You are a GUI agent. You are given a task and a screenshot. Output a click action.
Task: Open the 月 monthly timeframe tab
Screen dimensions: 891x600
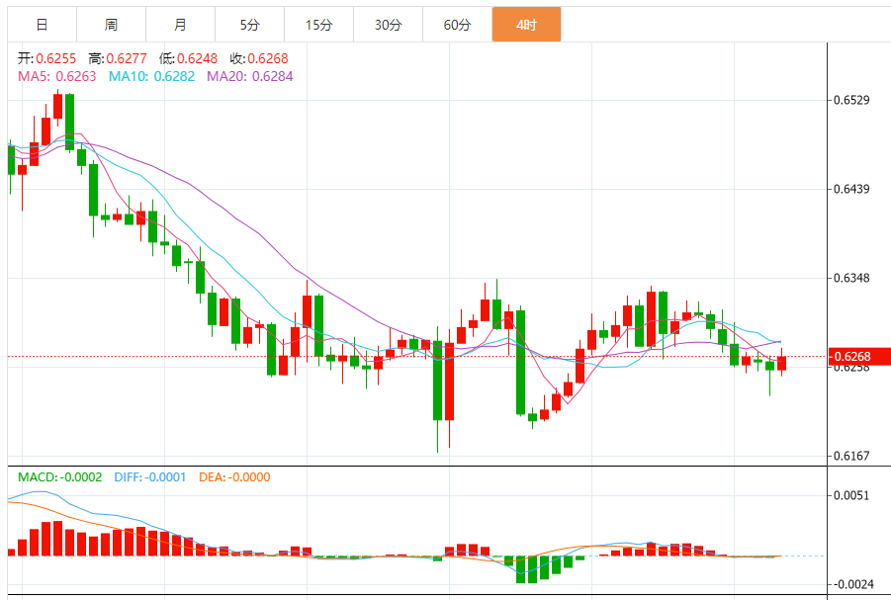(x=180, y=25)
